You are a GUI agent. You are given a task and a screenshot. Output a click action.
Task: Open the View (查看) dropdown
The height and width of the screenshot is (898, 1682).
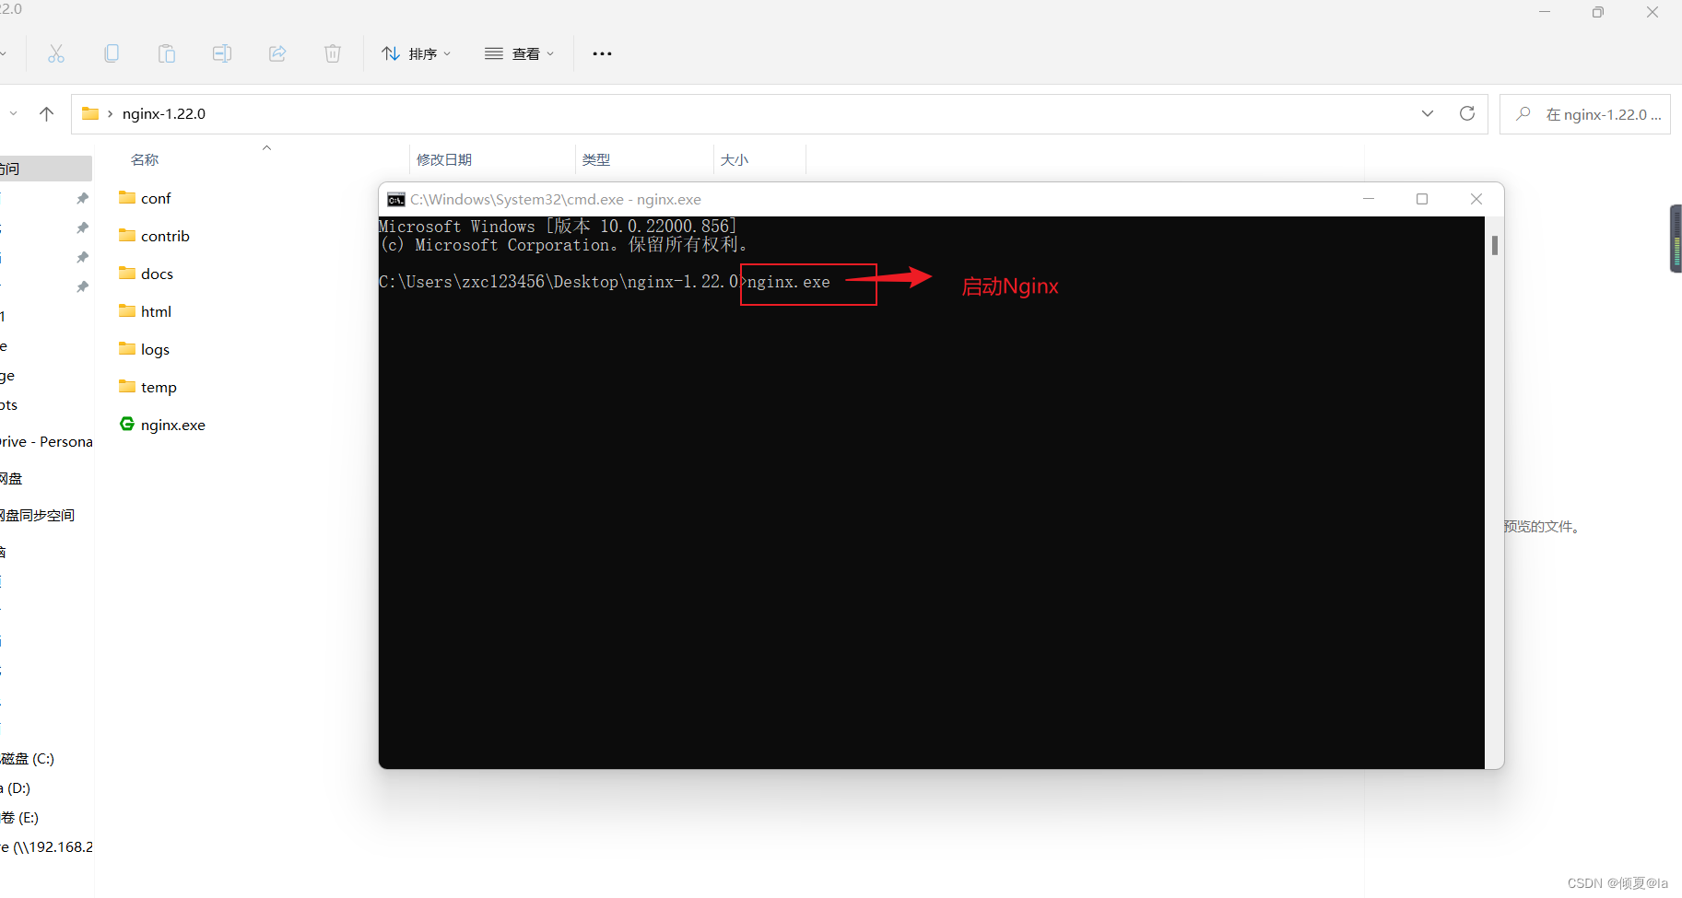[x=520, y=53]
